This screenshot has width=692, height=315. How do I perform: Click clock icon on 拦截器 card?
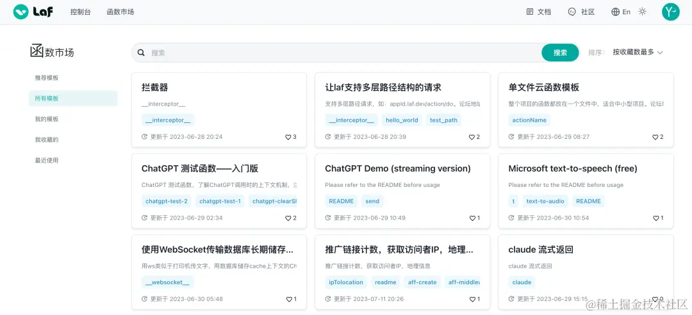click(x=144, y=137)
